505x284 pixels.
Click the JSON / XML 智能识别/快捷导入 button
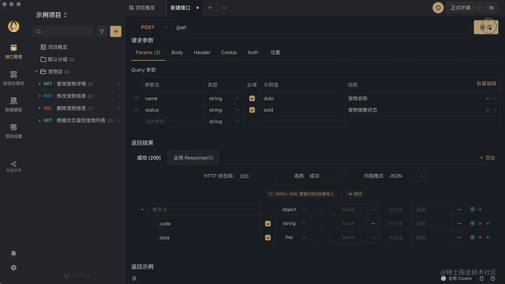(x=301, y=194)
